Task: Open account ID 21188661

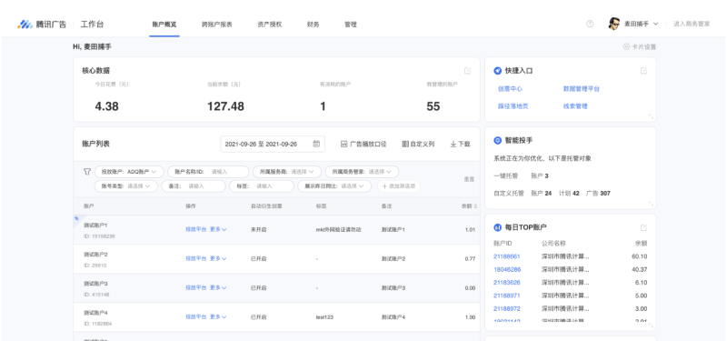Action: click(507, 256)
